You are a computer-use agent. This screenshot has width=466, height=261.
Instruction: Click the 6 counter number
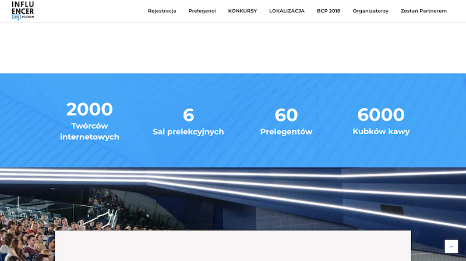(x=188, y=115)
